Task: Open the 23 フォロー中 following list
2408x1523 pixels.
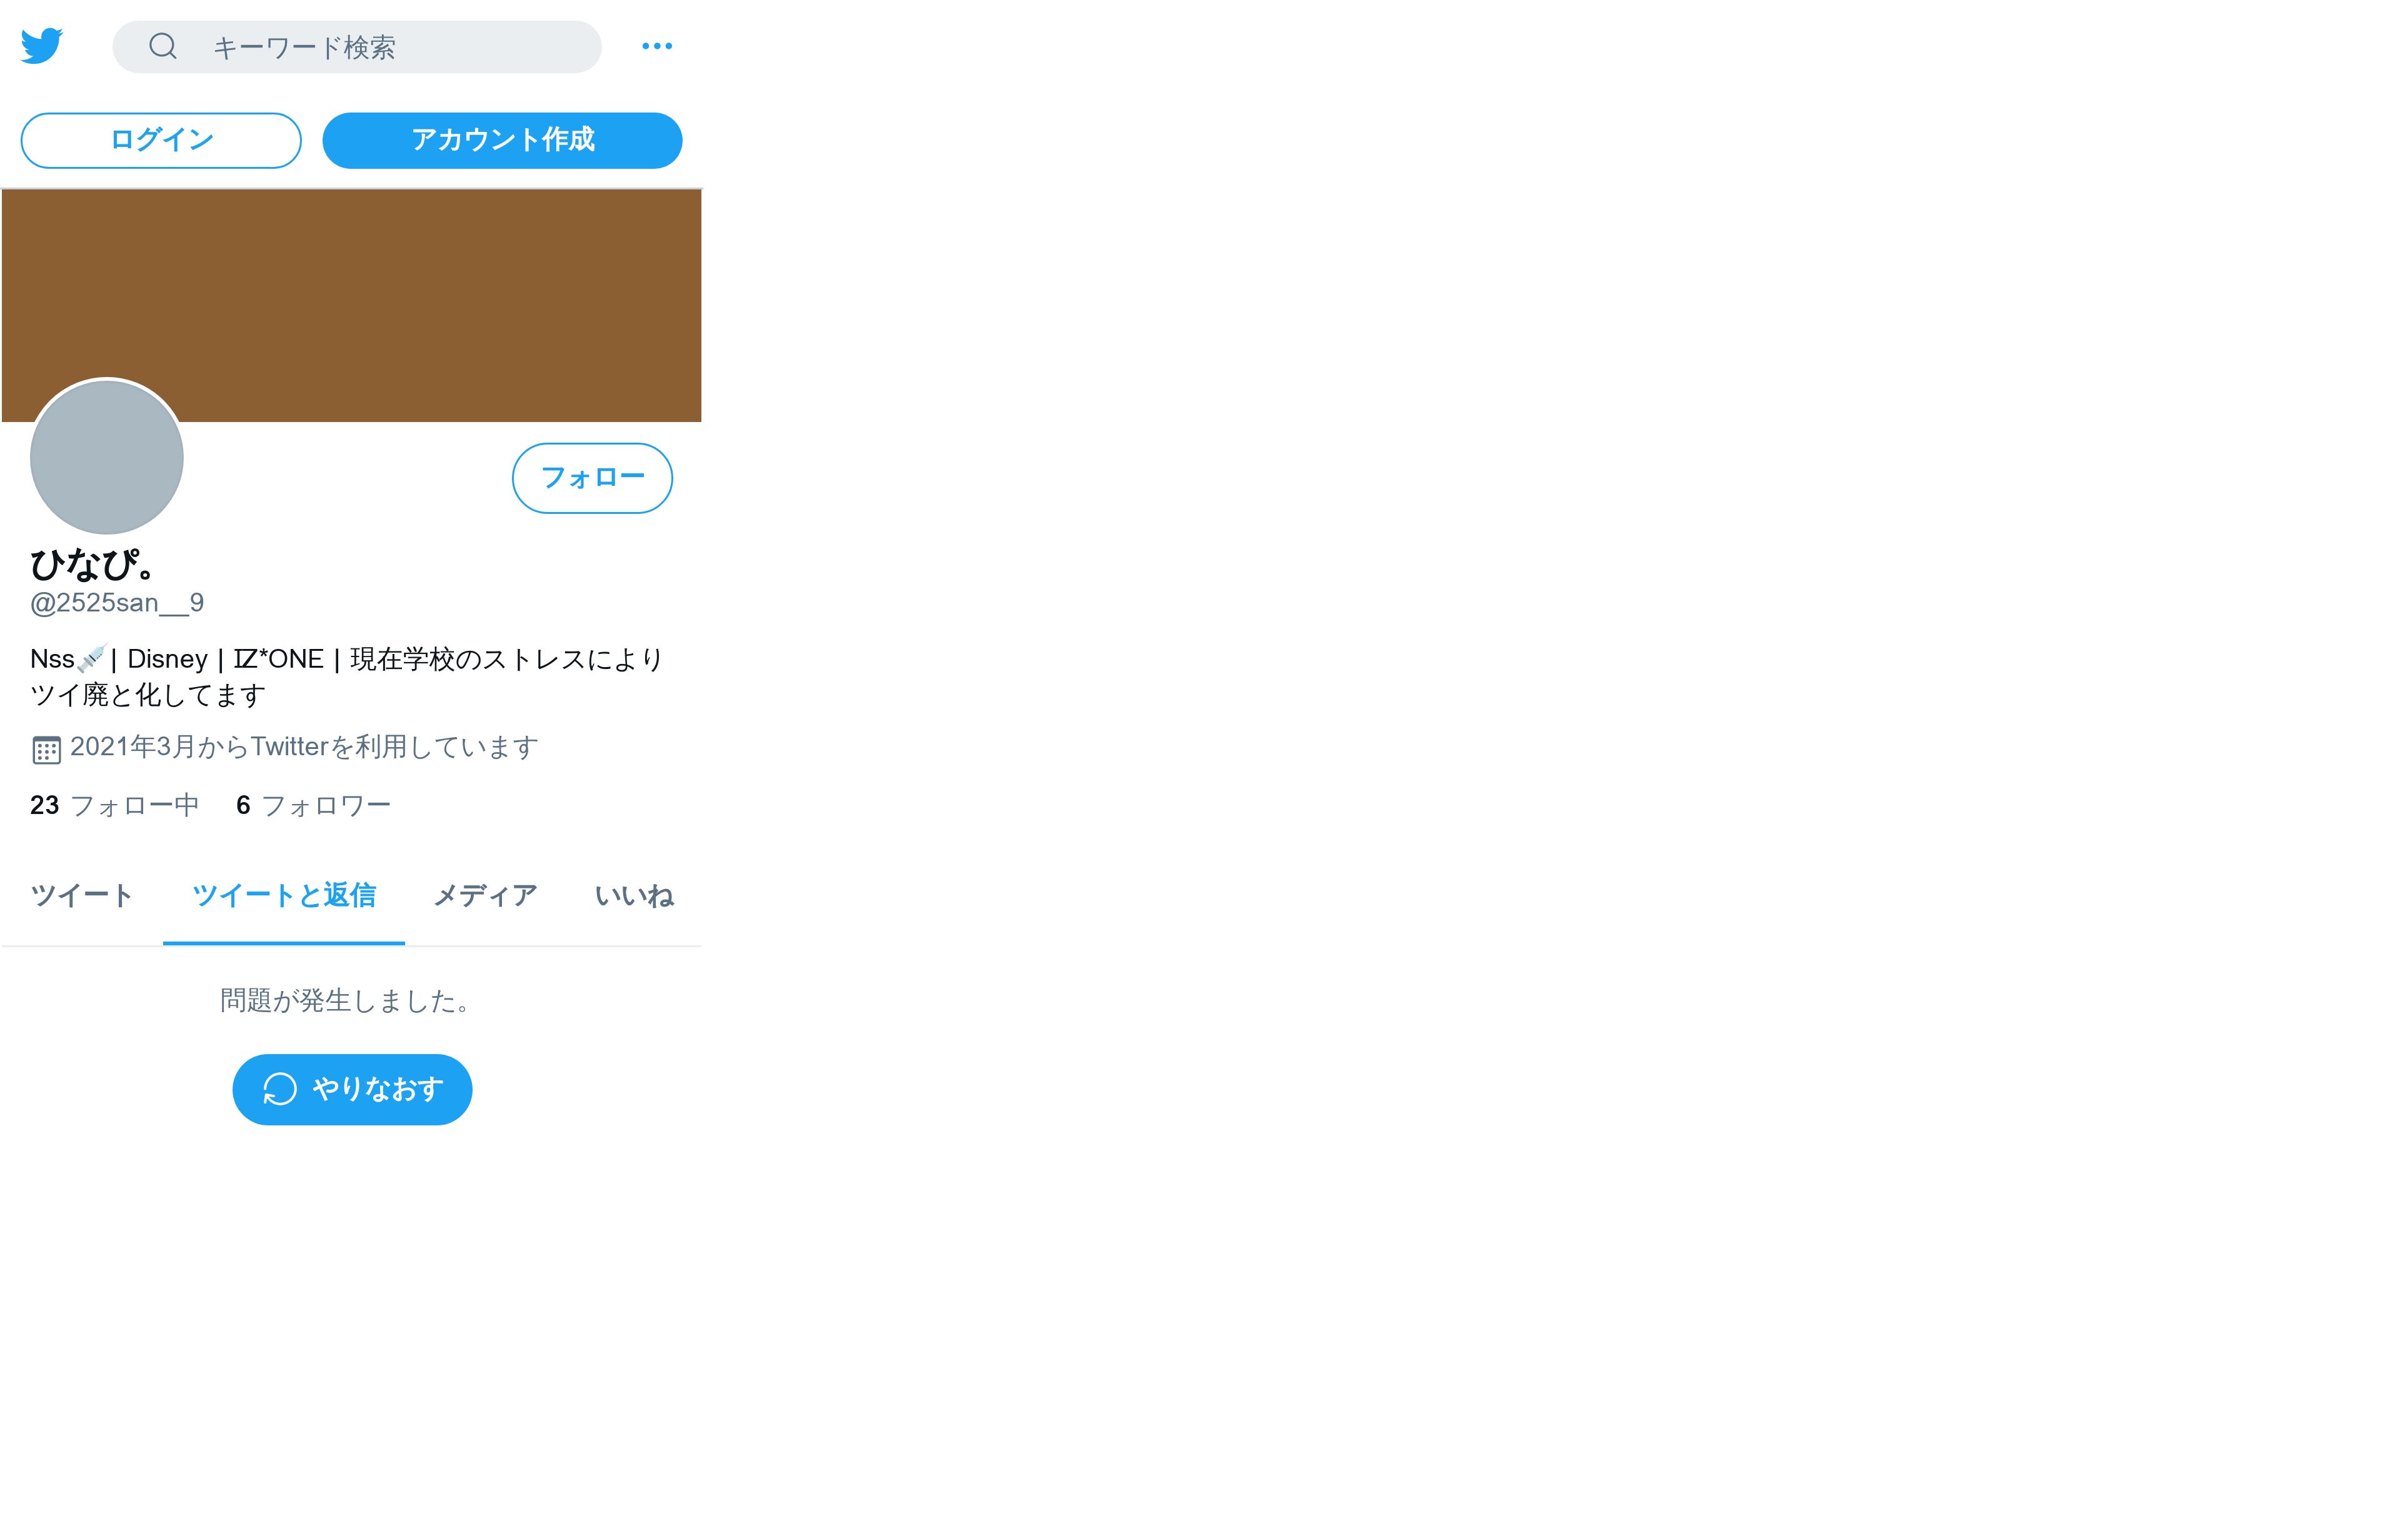Action: [x=115, y=805]
